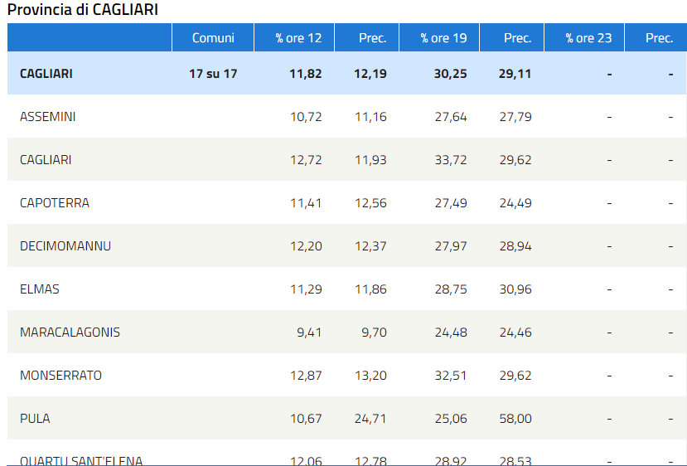Image resolution: width=687 pixels, height=466 pixels.
Task: Click the CAGLIARI municipality row name
Action: tap(46, 159)
